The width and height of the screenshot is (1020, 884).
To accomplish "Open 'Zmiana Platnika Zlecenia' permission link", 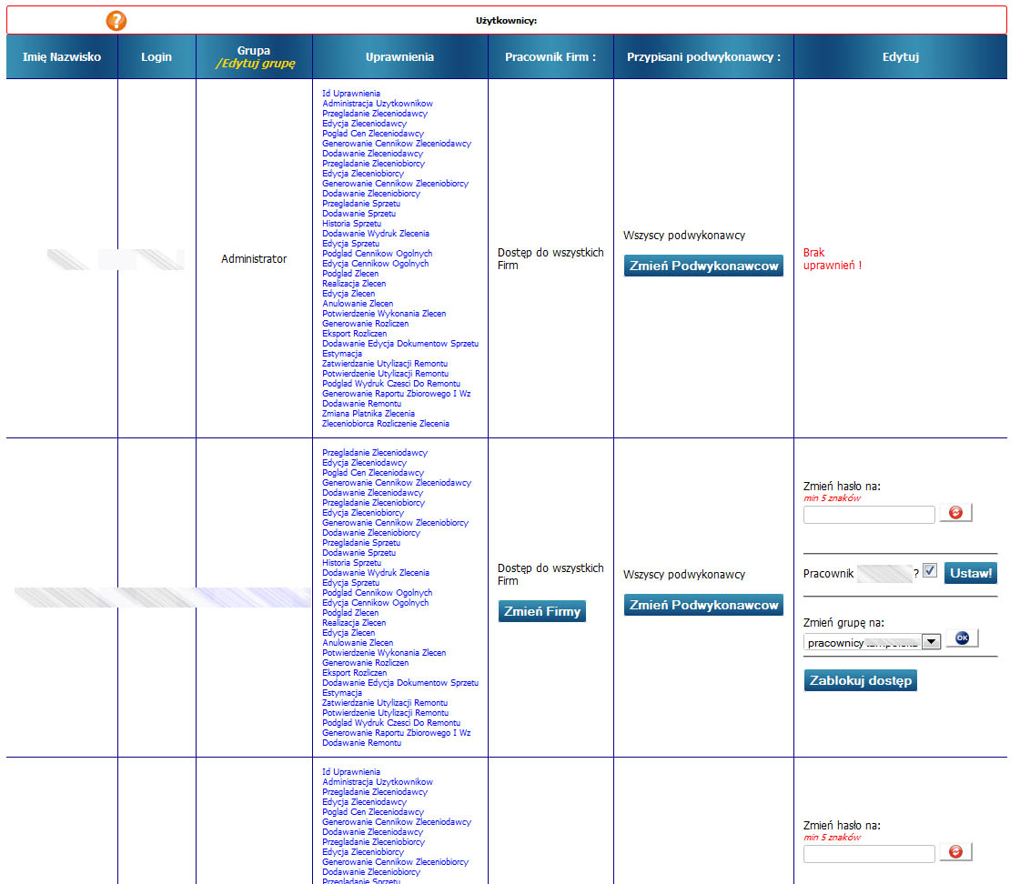I will point(369,414).
